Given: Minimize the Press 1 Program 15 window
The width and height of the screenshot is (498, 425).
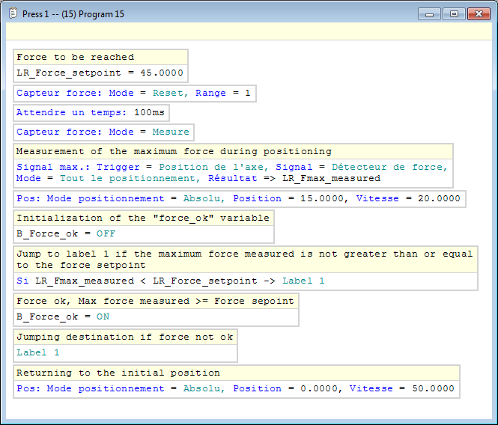Looking at the screenshot, I should point(429,14).
